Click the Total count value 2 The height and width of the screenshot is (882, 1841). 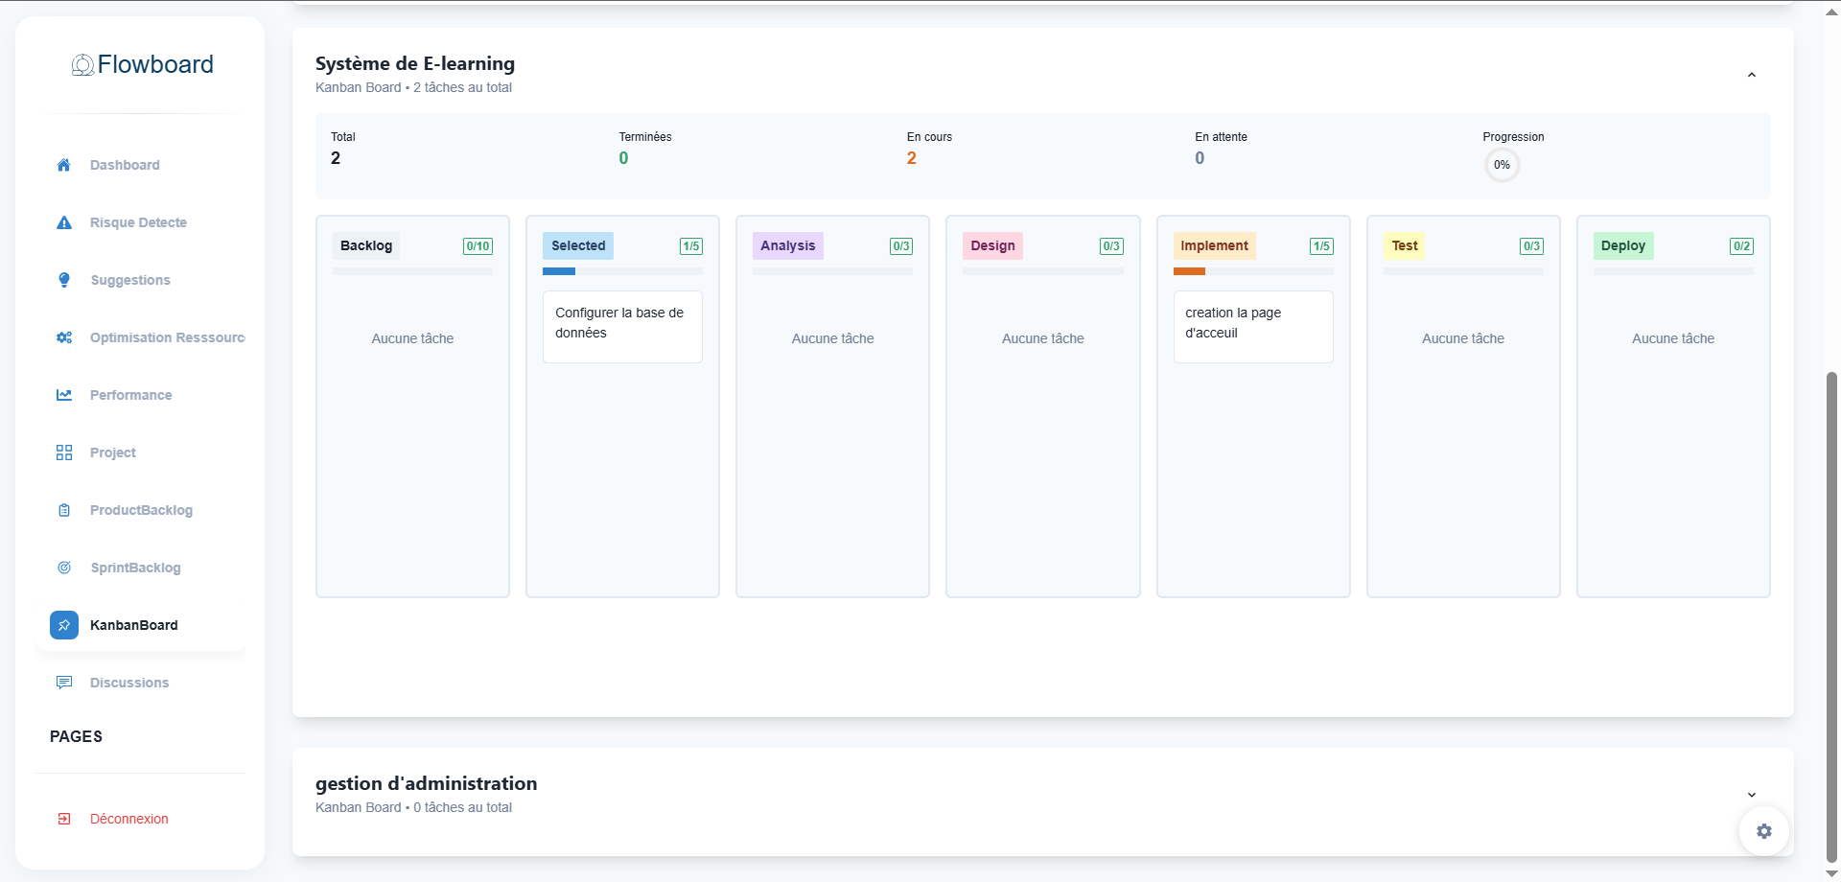point(336,158)
